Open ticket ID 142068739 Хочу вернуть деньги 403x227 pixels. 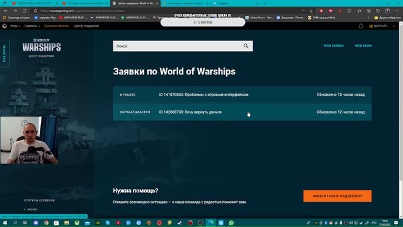coord(242,112)
